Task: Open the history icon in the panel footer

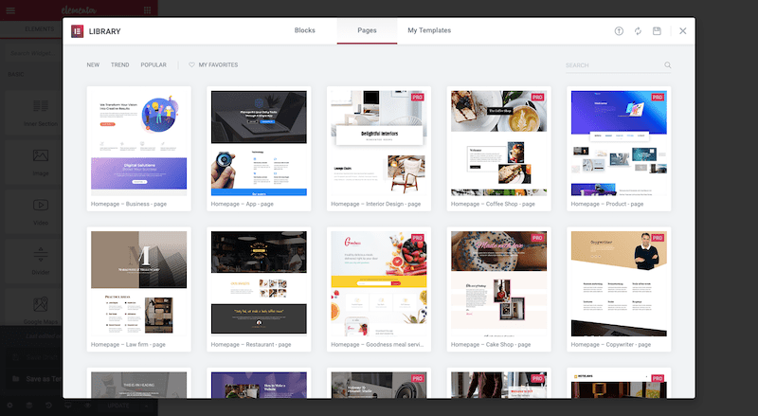Action: coord(48,406)
